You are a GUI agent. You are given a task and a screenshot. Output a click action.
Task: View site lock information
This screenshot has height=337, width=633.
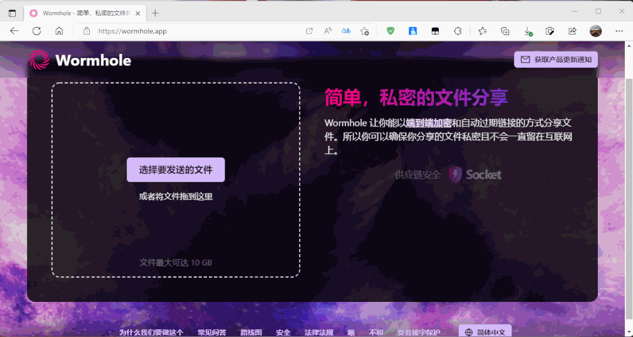86,31
